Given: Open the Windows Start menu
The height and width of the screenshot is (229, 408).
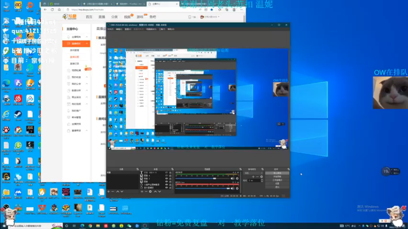Looking at the screenshot, I should tap(4, 226).
